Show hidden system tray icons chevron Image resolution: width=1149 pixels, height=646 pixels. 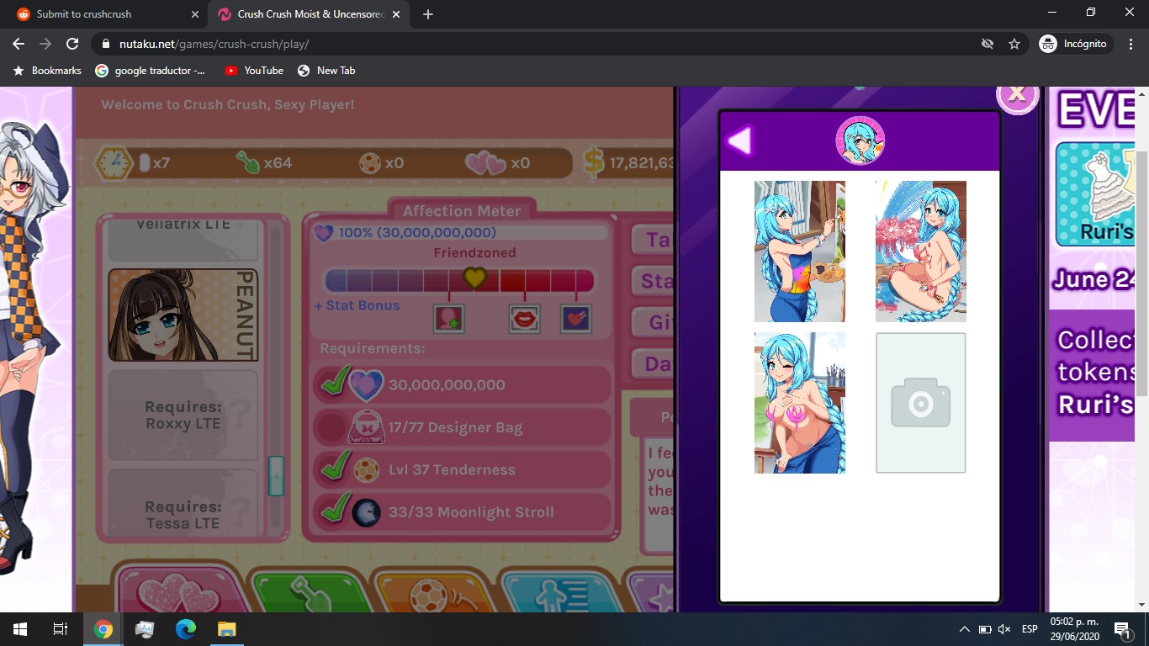(964, 629)
